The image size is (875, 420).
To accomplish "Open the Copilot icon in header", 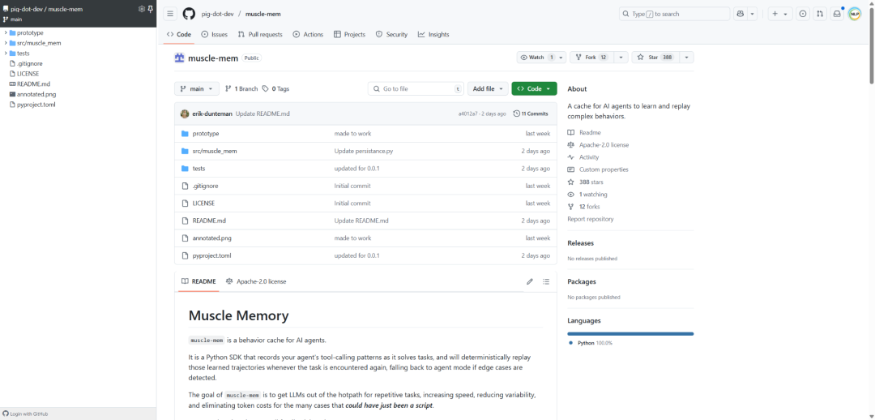I will [x=741, y=14].
